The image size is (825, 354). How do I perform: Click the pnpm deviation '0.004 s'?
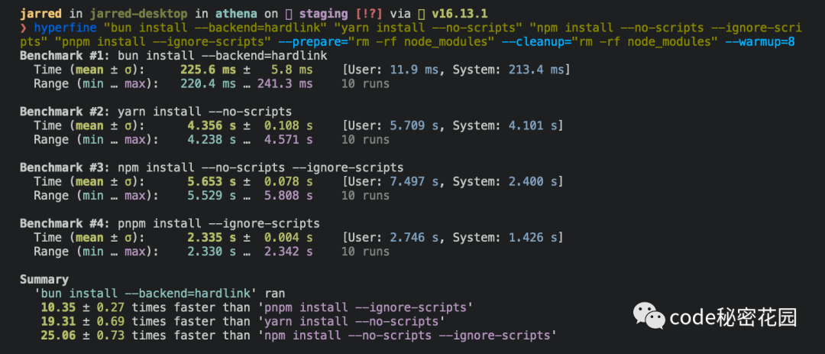(x=288, y=237)
